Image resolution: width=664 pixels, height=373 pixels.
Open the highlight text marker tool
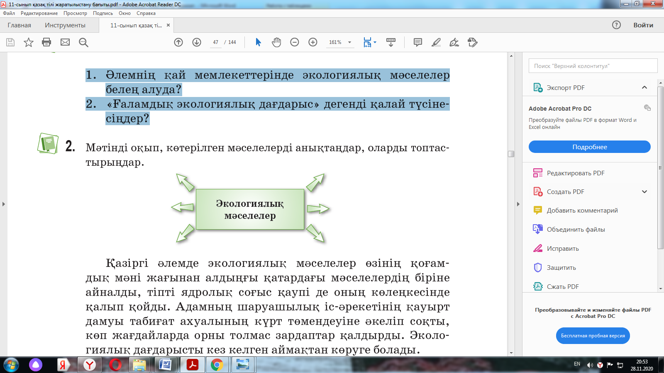click(x=436, y=42)
